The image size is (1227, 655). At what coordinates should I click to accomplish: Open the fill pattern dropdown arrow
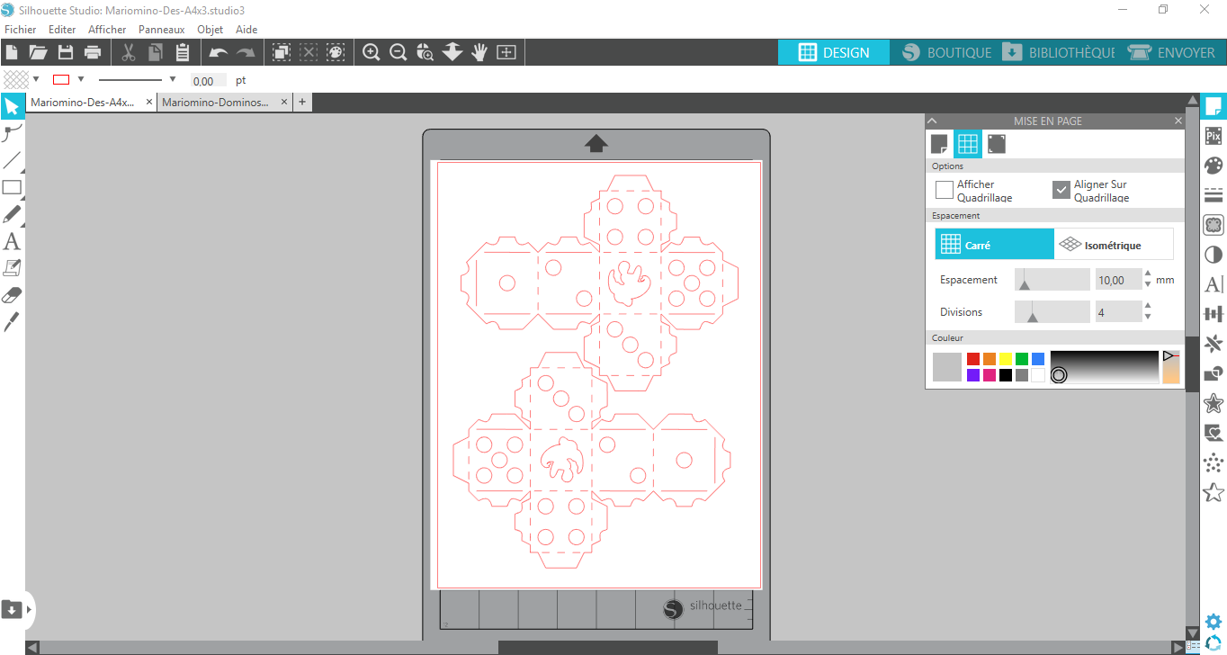click(x=36, y=79)
